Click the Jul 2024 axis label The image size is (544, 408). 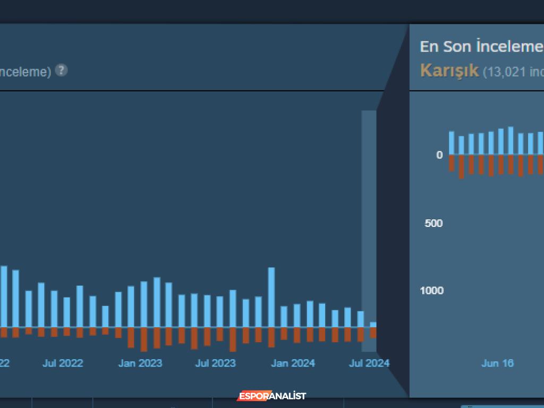click(369, 363)
